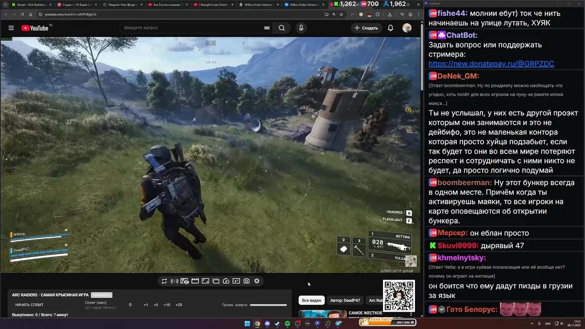Click the dotted-window icon in player toolbar

pyautogui.click(x=216, y=281)
